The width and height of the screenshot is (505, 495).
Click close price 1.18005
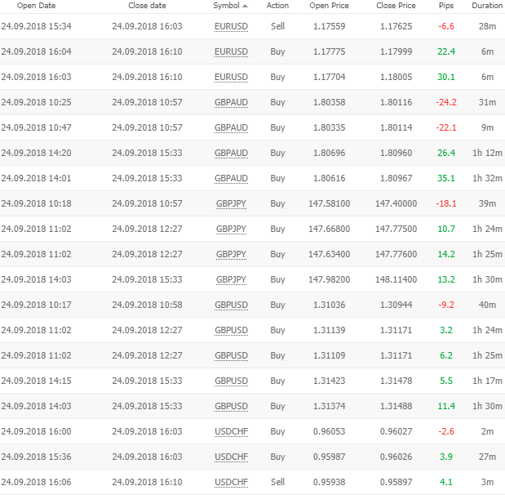(x=396, y=77)
